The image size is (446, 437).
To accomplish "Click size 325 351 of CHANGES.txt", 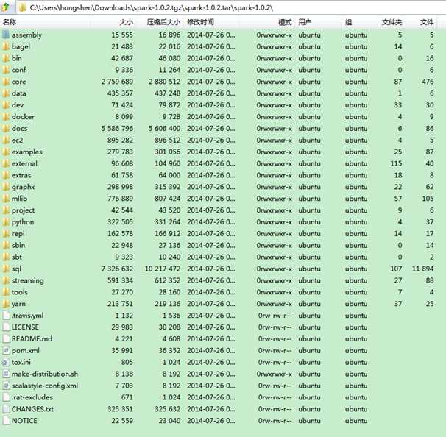I will pos(120,408).
